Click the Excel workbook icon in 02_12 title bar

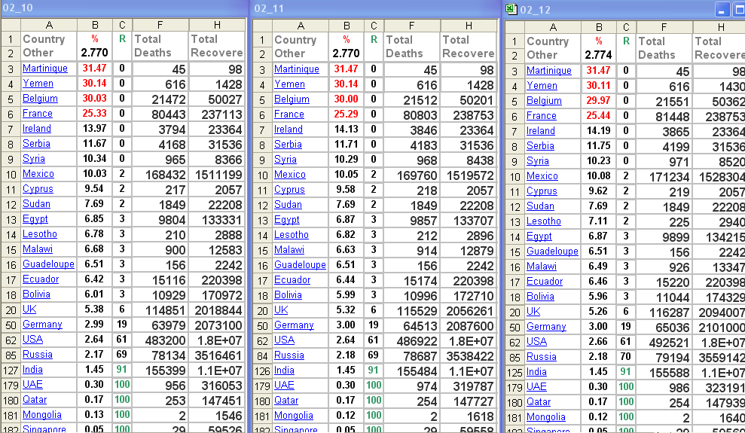click(x=511, y=10)
